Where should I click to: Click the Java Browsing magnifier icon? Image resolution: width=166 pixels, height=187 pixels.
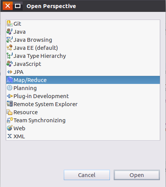tap(10, 40)
